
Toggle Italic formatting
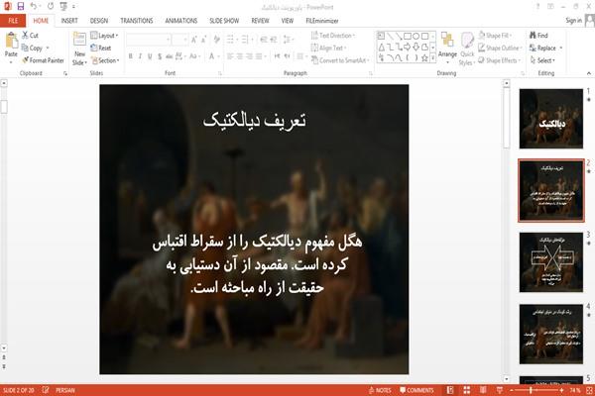(x=140, y=56)
